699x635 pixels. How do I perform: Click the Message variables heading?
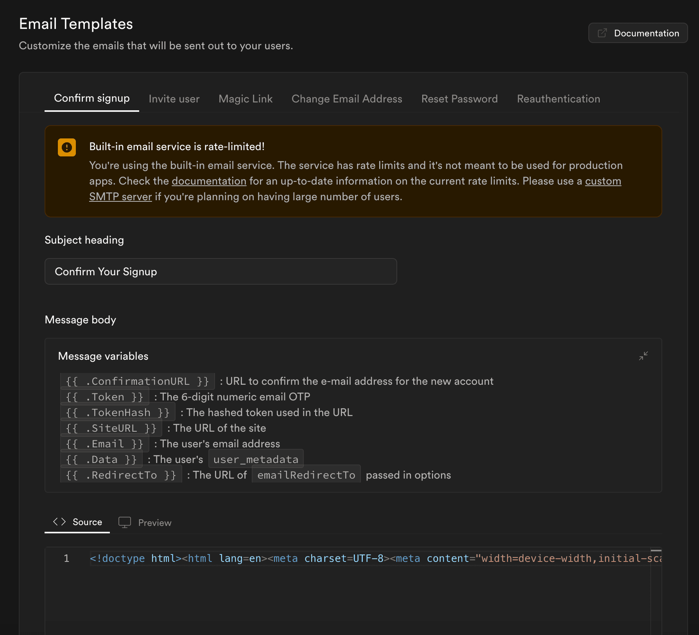103,356
